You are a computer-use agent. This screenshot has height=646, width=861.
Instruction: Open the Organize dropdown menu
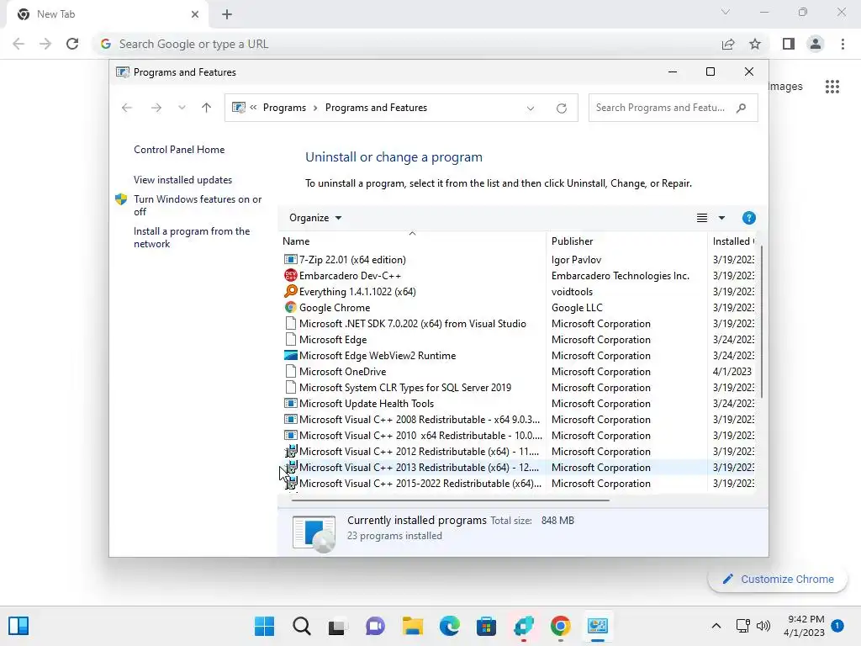click(315, 218)
